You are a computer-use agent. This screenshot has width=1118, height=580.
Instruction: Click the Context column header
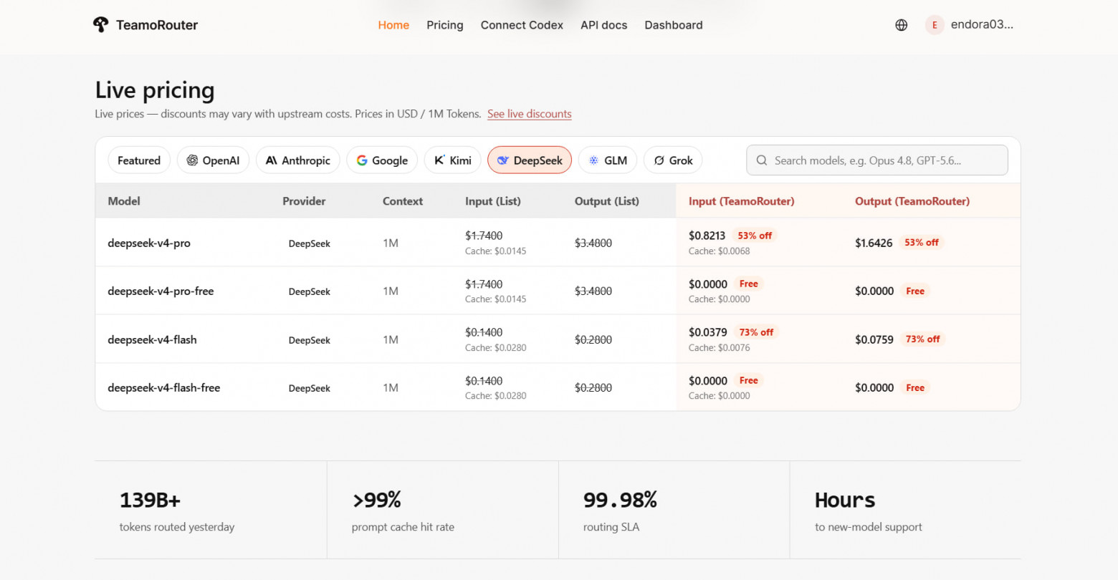403,201
